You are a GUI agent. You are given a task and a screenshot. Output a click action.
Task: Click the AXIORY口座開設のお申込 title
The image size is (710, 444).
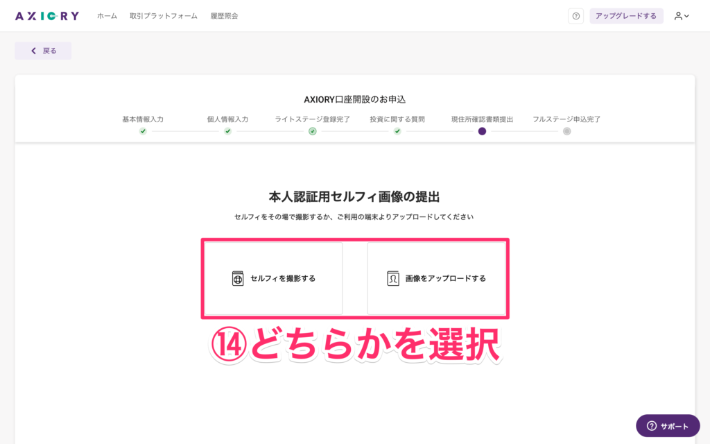click(354, 99)
